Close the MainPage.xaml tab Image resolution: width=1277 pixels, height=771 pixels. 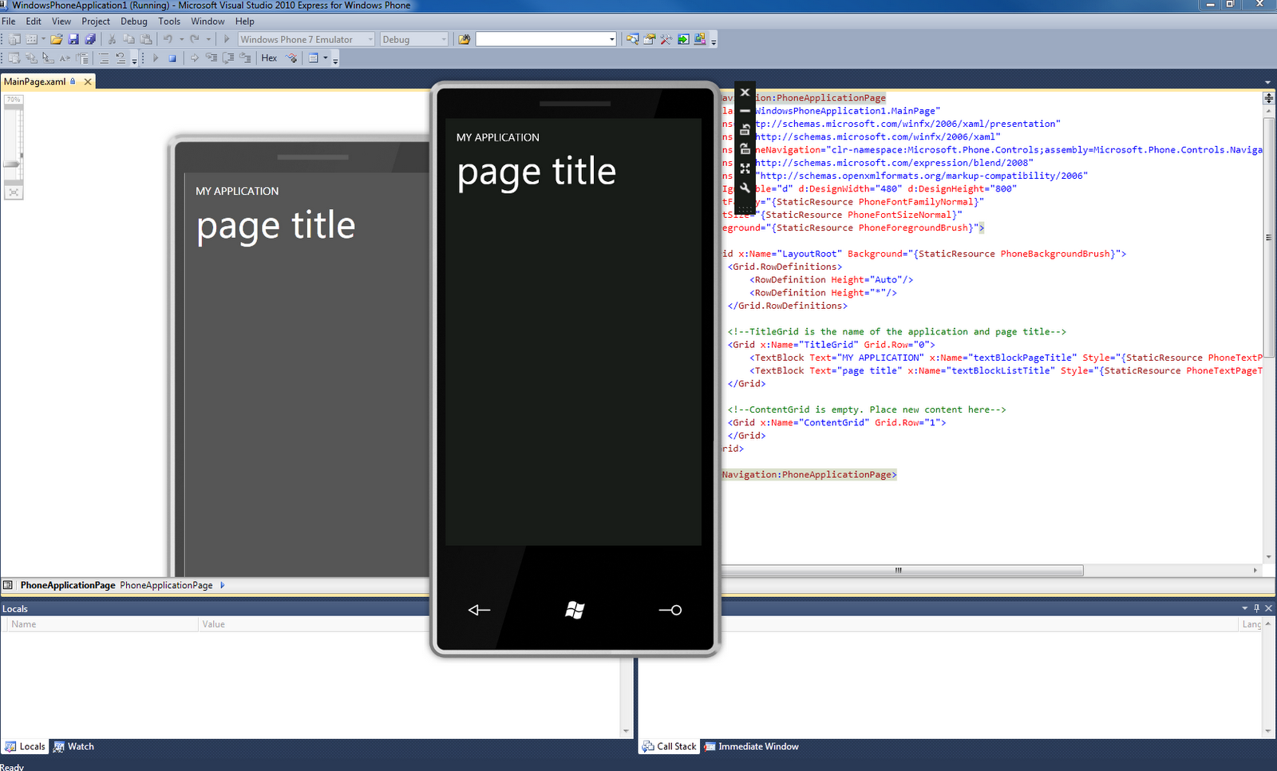tap(88, 81)
